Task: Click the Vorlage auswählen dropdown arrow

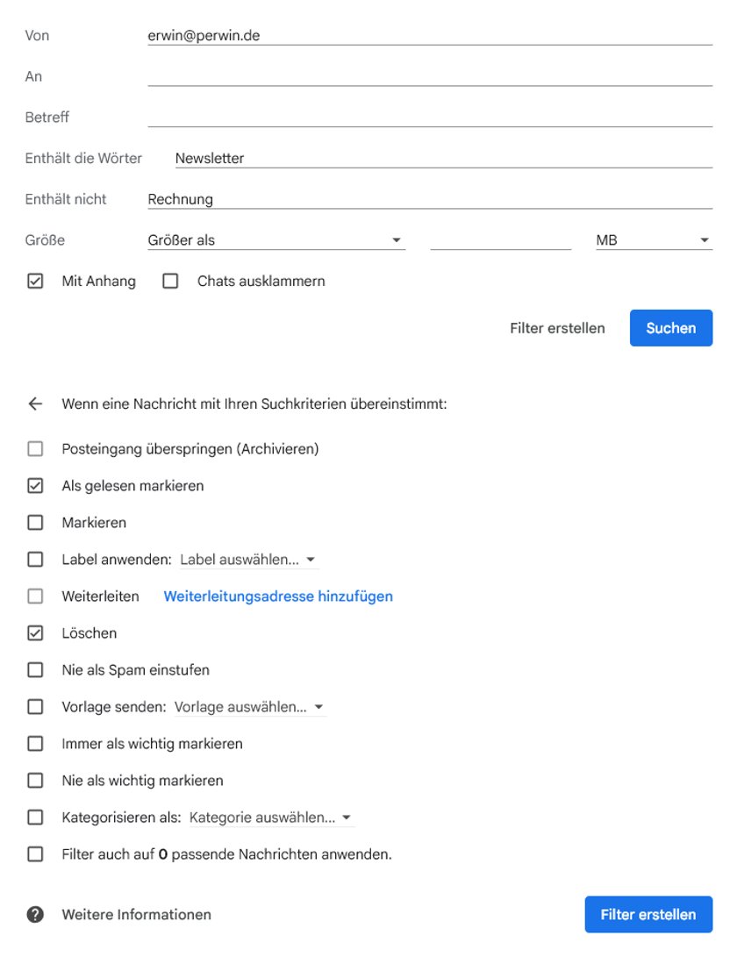Action: click(318, 706)
